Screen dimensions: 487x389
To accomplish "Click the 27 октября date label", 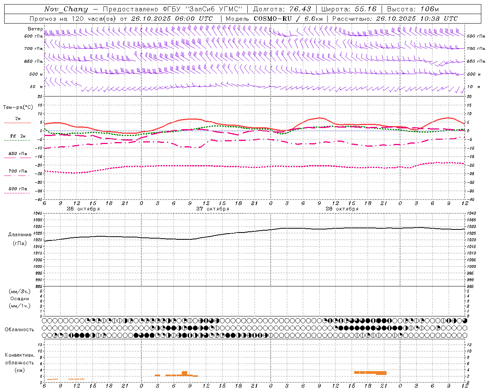I will coord(213,209).
